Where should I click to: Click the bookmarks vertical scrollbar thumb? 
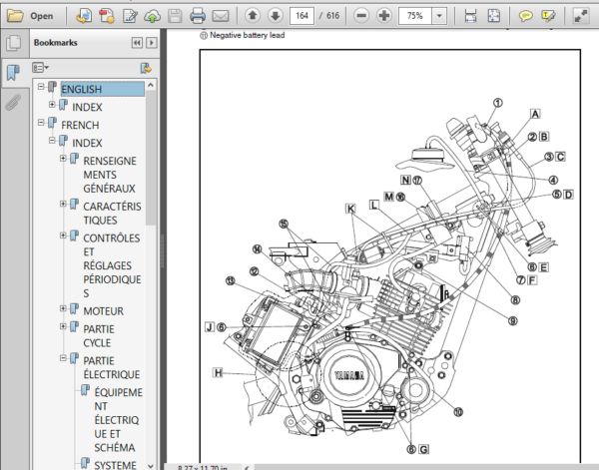tap(151, 158)
